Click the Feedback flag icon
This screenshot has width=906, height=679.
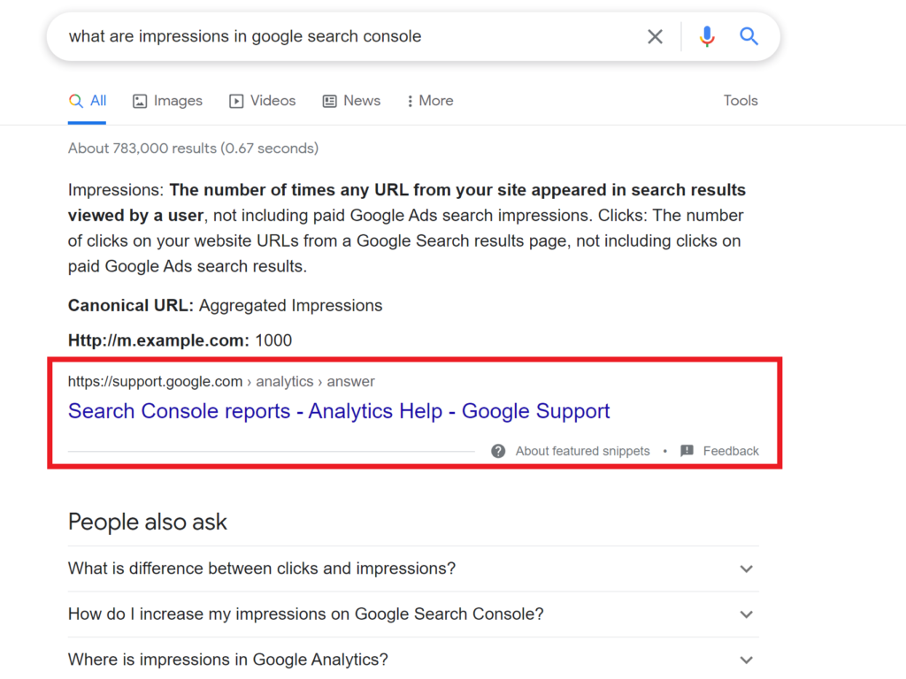click(687, 451)
